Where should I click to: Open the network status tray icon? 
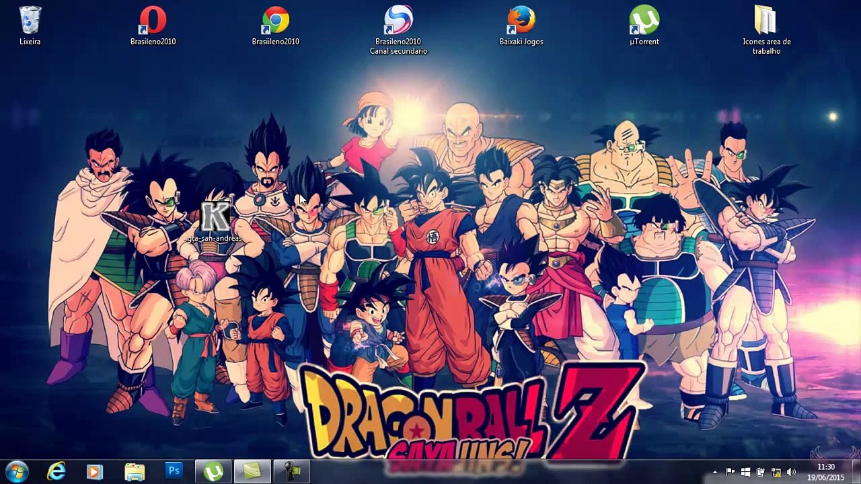coord(776,472)
